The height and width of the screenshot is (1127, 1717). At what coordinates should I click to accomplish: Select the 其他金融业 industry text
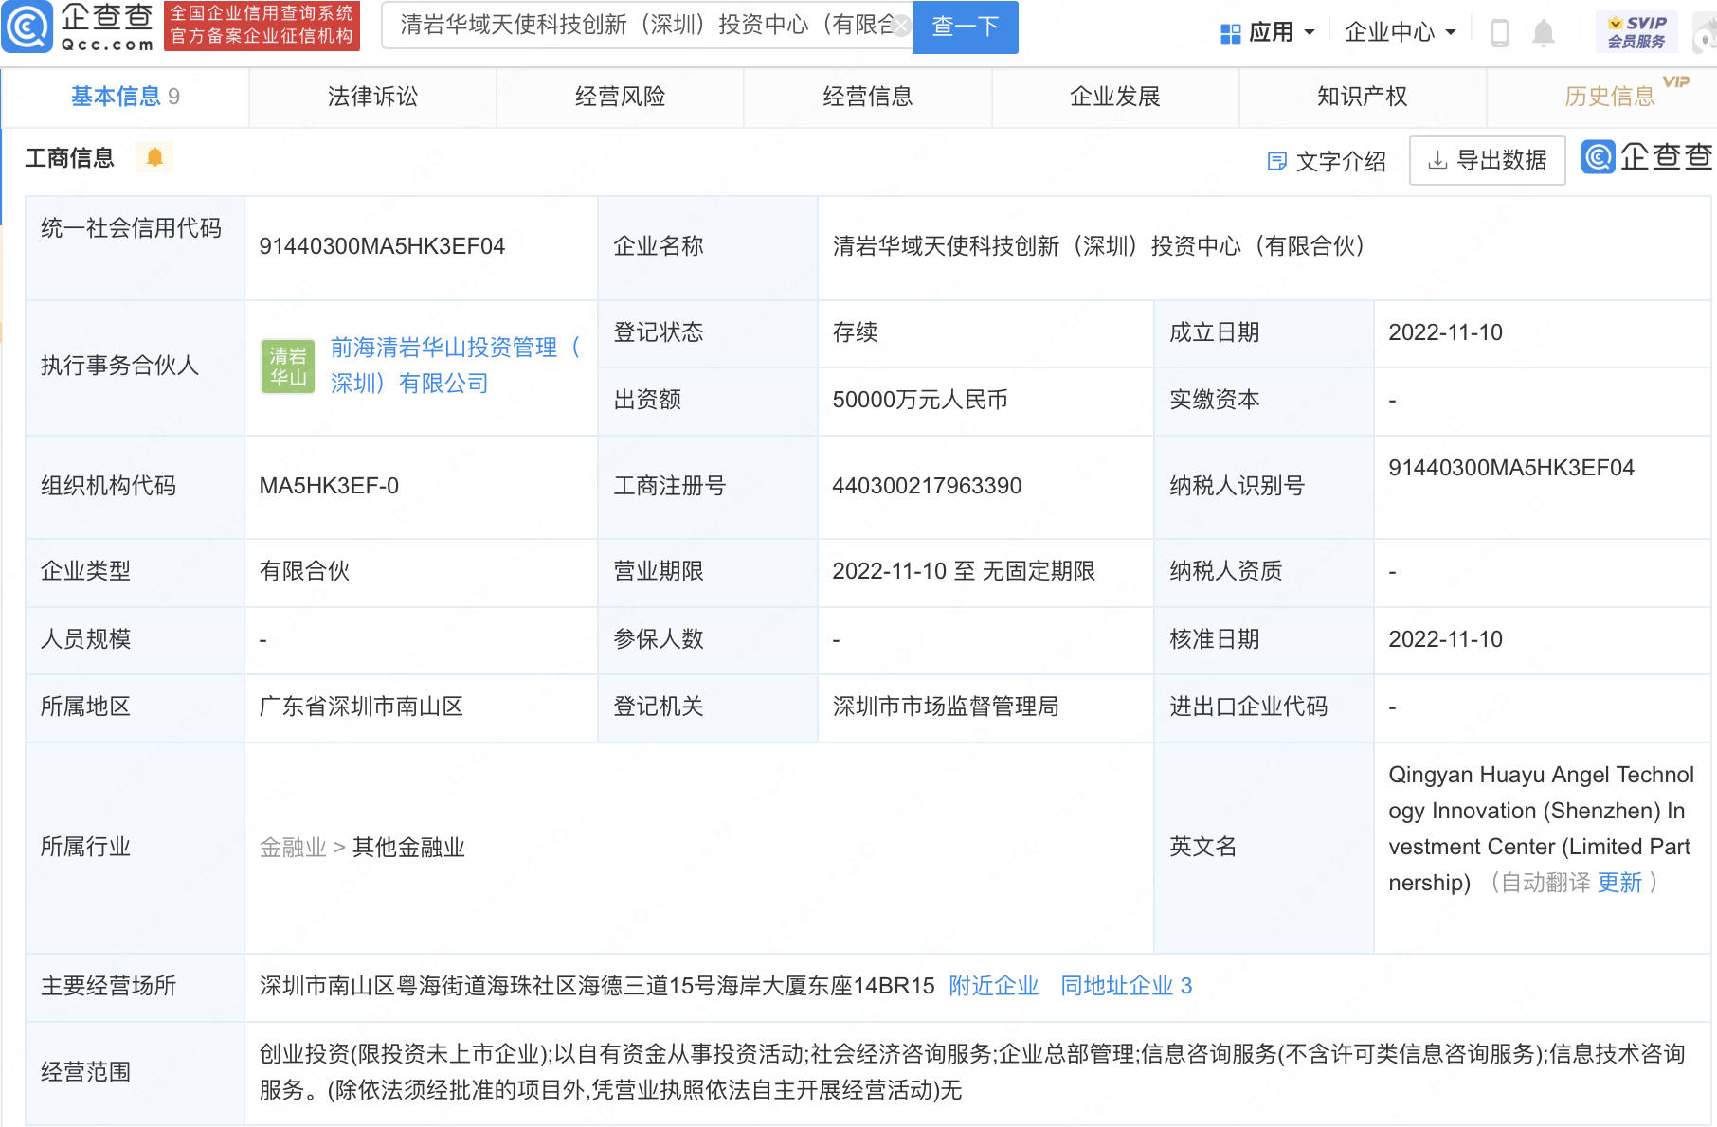click(x=408, y=848)
